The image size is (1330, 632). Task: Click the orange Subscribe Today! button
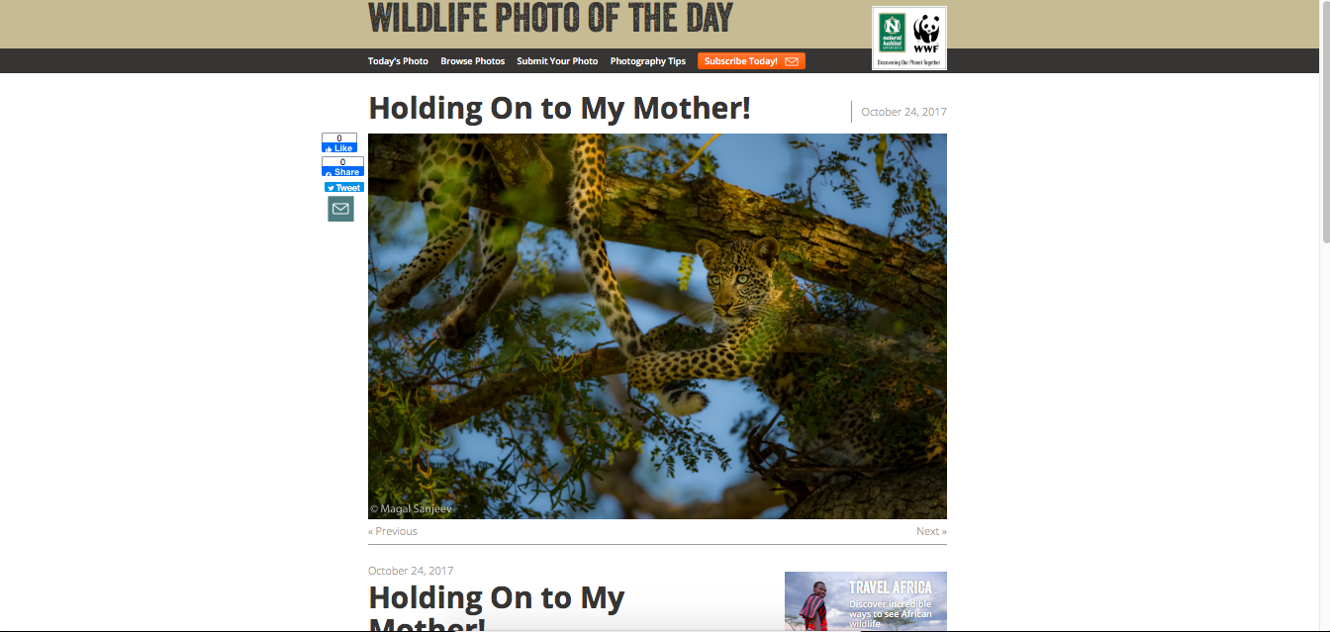[751, 61]
